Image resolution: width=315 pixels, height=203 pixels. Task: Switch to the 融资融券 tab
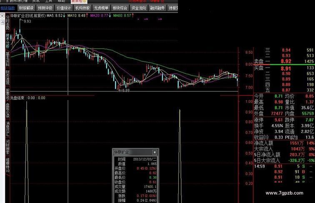click(157, 8)
